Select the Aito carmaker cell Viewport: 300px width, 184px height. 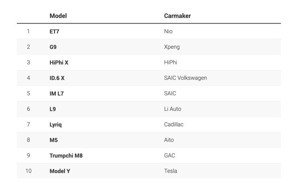click(169, 140)
